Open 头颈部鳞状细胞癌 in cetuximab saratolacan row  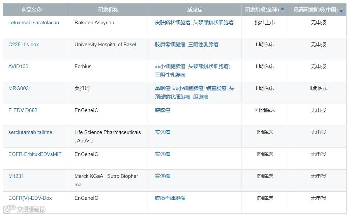pyautogui.click(x=213, y=23)
